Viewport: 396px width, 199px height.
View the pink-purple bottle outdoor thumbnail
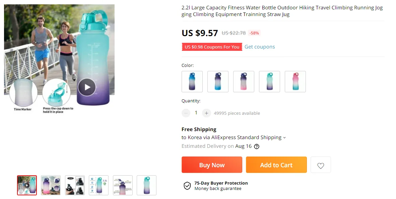[x=51, y=185]
